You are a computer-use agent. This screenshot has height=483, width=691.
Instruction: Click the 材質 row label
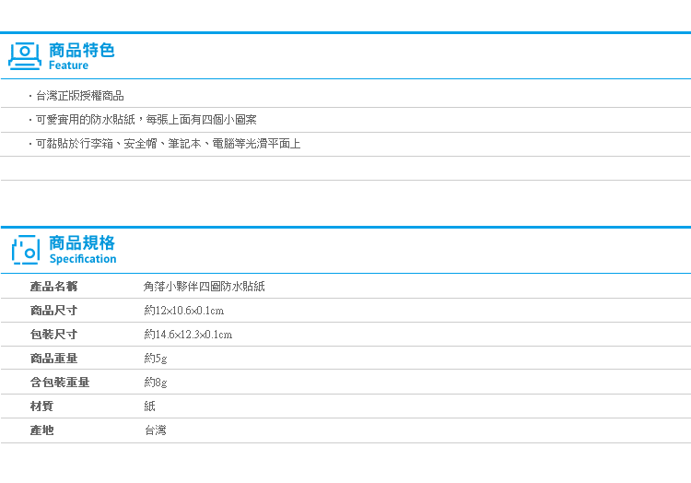(41, 406)
